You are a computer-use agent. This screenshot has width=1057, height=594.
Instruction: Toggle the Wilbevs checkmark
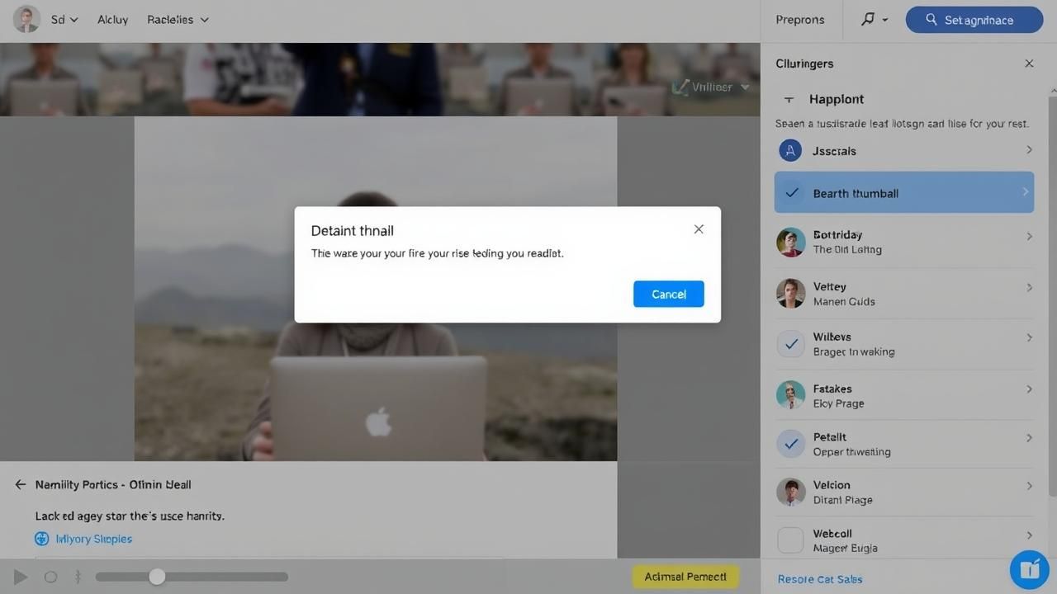click(x=790, y=344)
